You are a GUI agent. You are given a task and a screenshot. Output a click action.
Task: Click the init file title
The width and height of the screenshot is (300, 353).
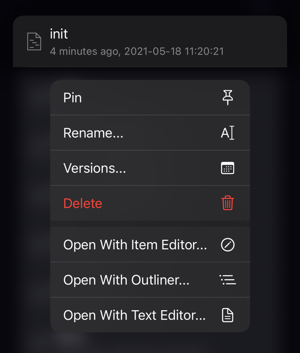click(x=59, y=34)
